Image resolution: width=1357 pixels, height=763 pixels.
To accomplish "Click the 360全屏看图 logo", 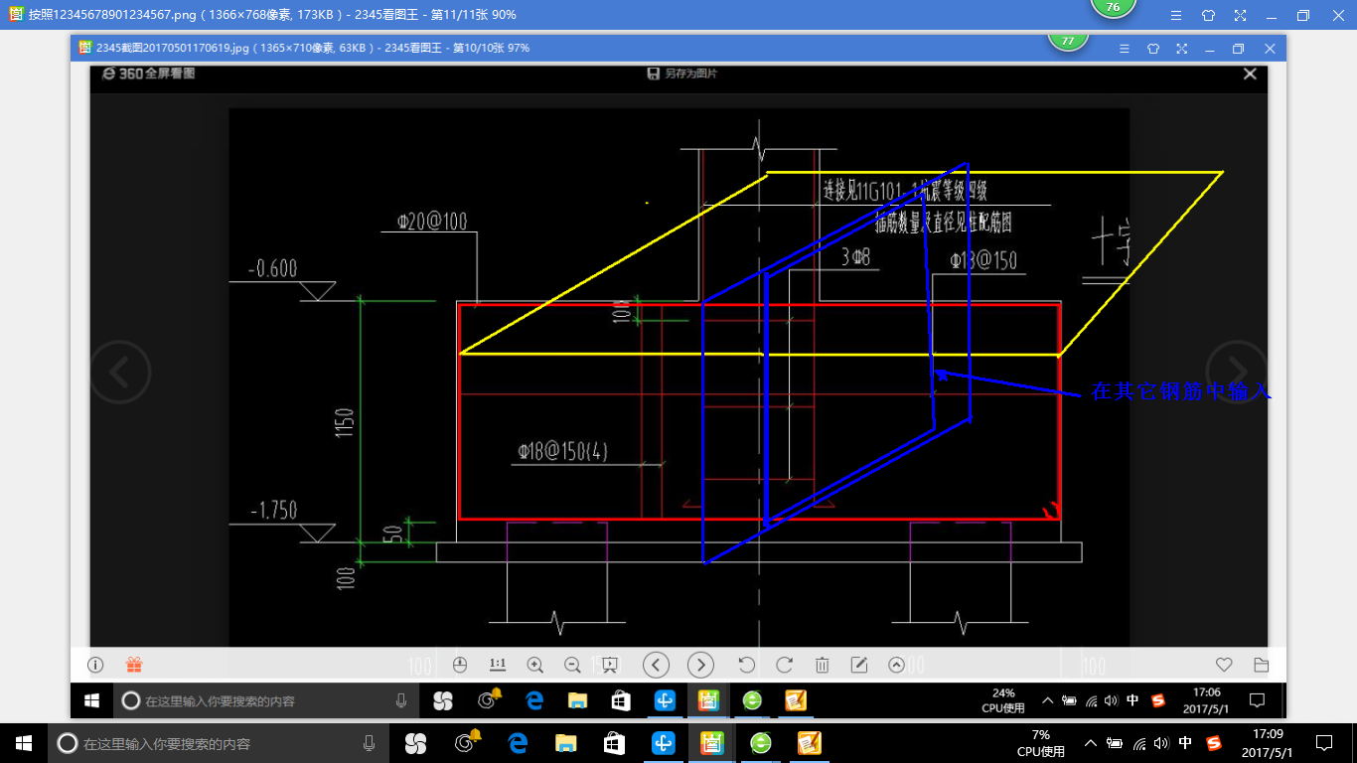I will (149, 74).
